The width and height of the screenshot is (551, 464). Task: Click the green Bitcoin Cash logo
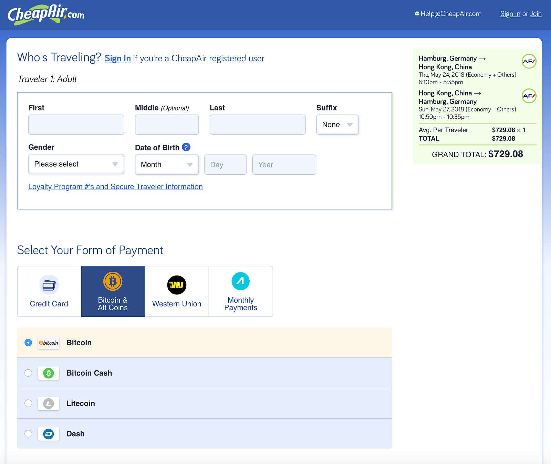(49, 373)
